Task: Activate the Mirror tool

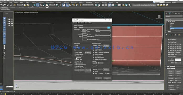Action: [96, 5]
